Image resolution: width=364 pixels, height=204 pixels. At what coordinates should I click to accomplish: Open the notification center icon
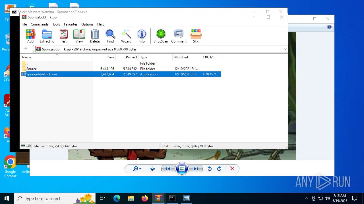(355, 198)
